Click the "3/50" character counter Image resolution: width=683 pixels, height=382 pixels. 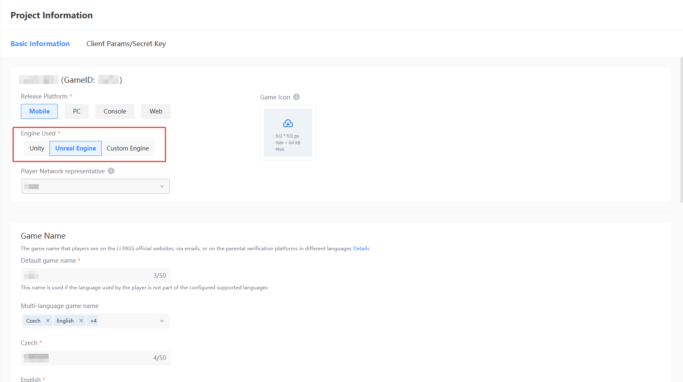(160, 276)
